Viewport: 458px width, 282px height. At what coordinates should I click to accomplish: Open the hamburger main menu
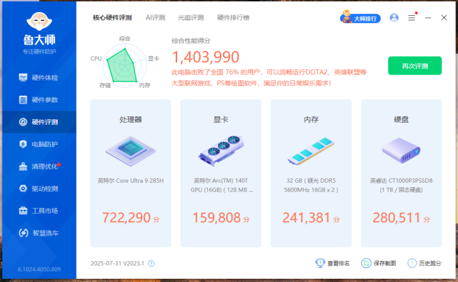point(411,18)
